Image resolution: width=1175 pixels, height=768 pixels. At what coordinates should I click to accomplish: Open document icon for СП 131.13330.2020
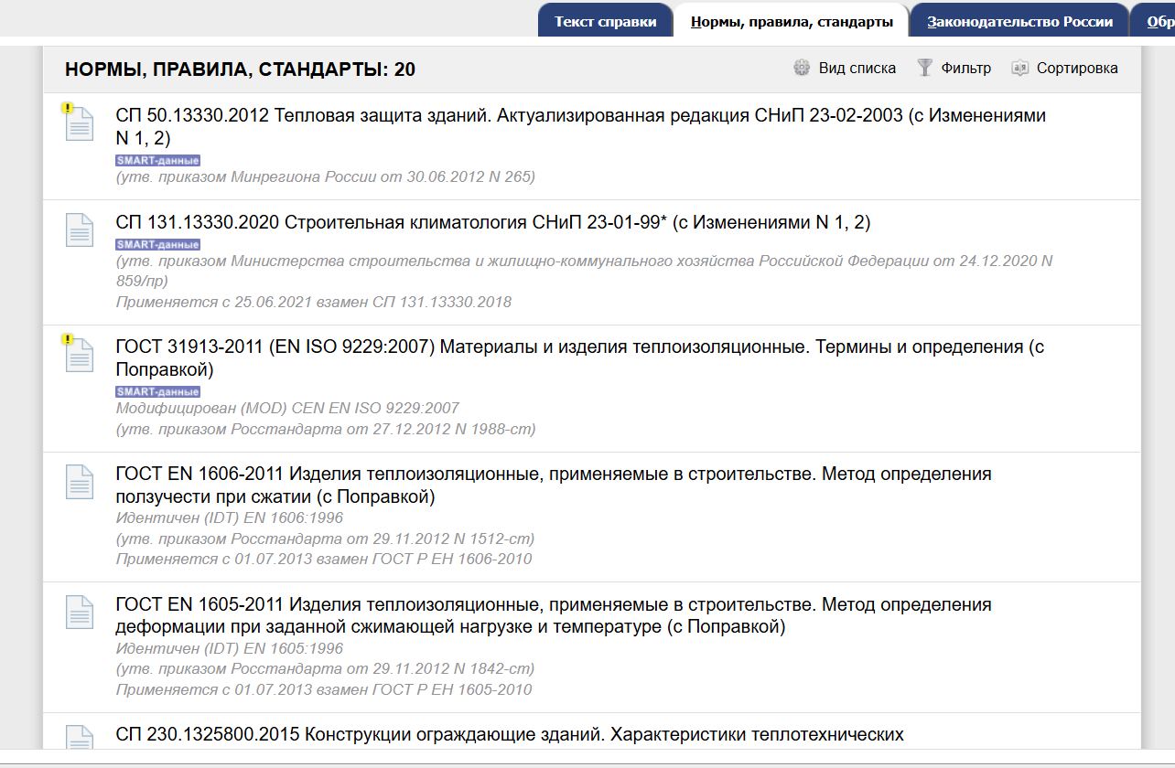pos(80,229)
